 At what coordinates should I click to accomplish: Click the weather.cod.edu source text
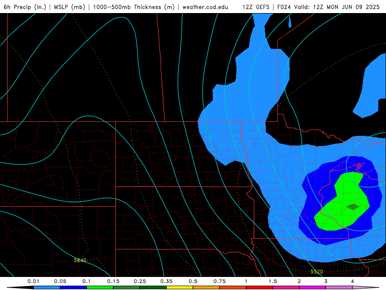point(205,7)
